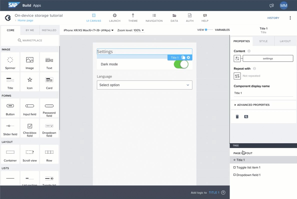Select the Container layout component
Image resolution: width=297 pixels, height=199 pixels.
[x=10, y=154]
